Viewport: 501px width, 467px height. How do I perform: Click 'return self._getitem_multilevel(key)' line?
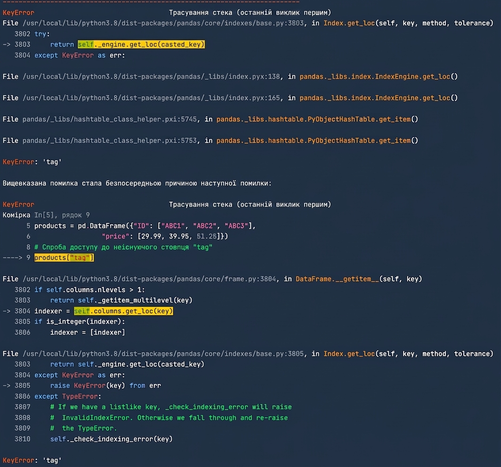coord(121,300)
